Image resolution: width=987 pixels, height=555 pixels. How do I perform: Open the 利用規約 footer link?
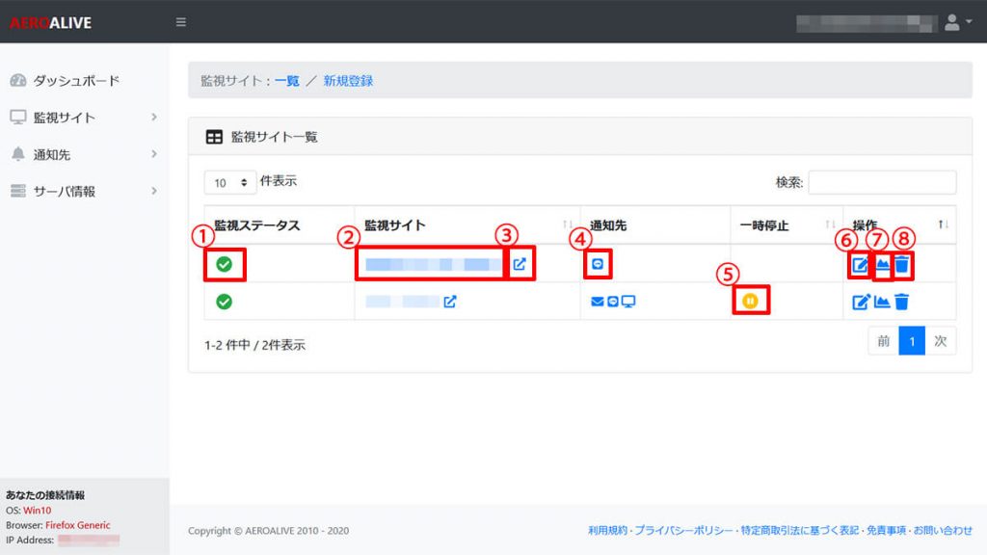[607, 531]
